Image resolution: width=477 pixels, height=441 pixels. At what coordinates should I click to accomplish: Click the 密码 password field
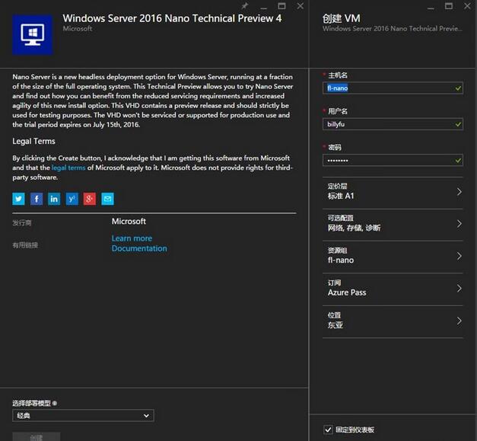click(x=393, y=160)
